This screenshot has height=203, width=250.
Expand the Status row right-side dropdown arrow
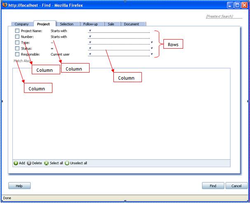(x=152, y=48)
